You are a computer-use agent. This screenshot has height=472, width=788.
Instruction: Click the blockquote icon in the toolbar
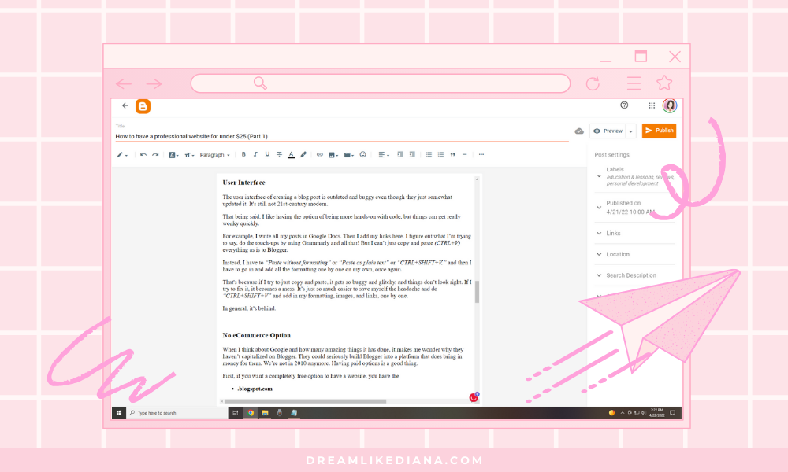[452, 154]
